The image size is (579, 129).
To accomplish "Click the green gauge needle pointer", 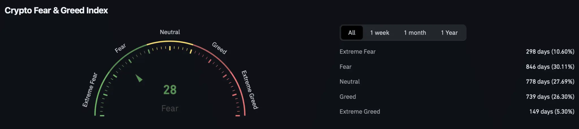I will click(139, 78).
